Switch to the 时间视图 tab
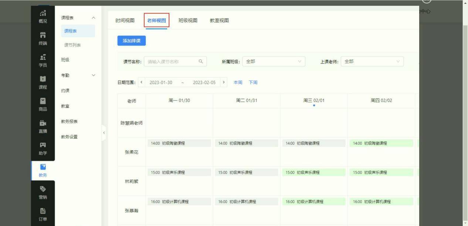 125,21
